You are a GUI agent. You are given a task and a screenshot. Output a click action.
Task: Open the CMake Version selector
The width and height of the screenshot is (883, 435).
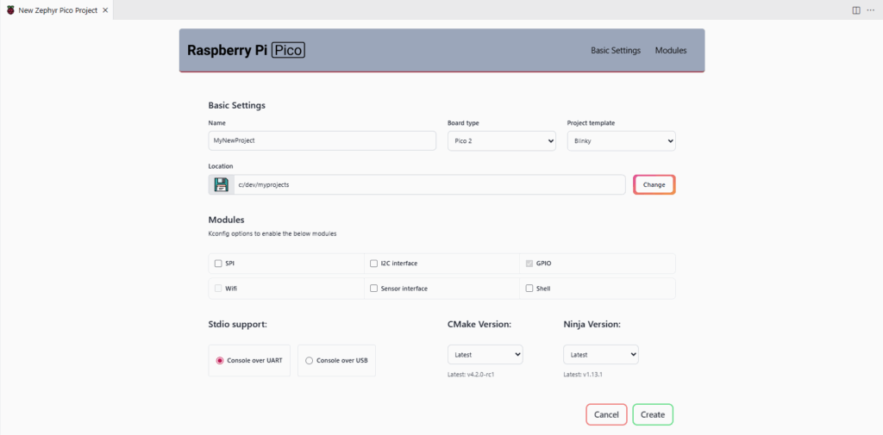click(485, 354)
